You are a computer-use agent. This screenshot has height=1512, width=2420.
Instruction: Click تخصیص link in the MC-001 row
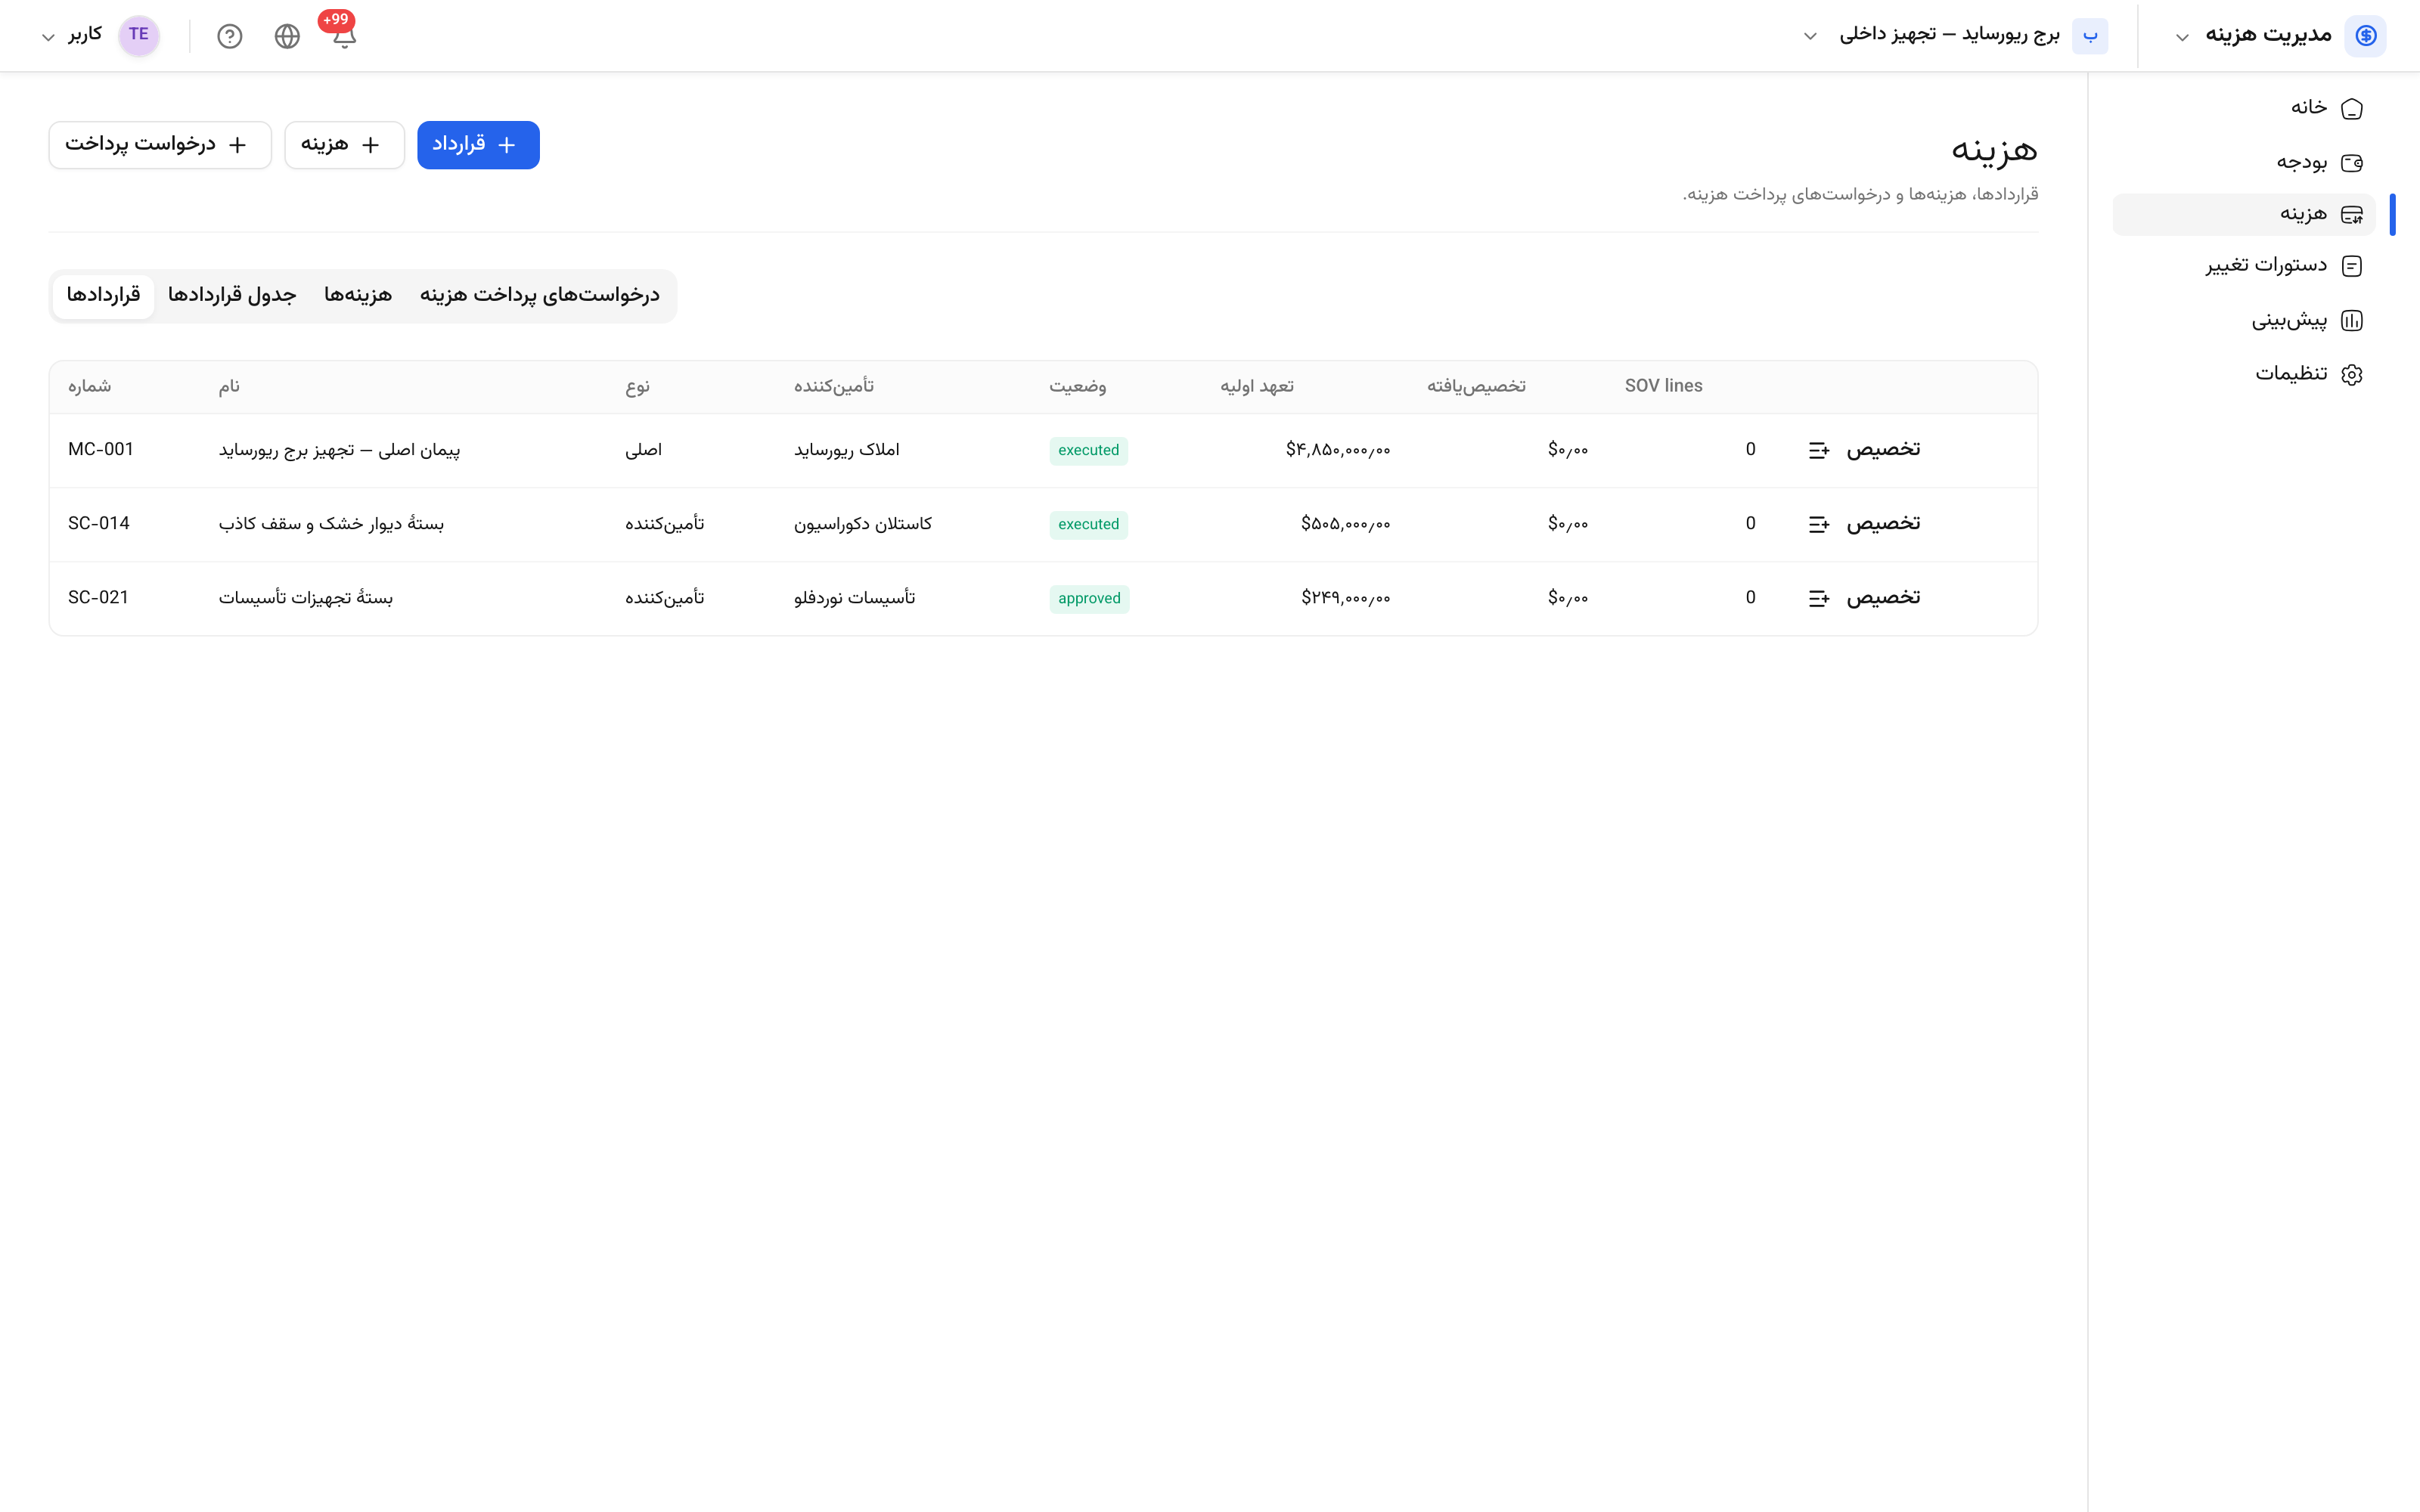tap(1883, 450)
